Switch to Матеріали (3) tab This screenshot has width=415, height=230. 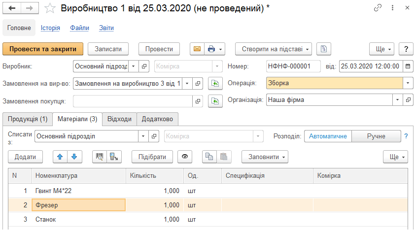point(77,119)
